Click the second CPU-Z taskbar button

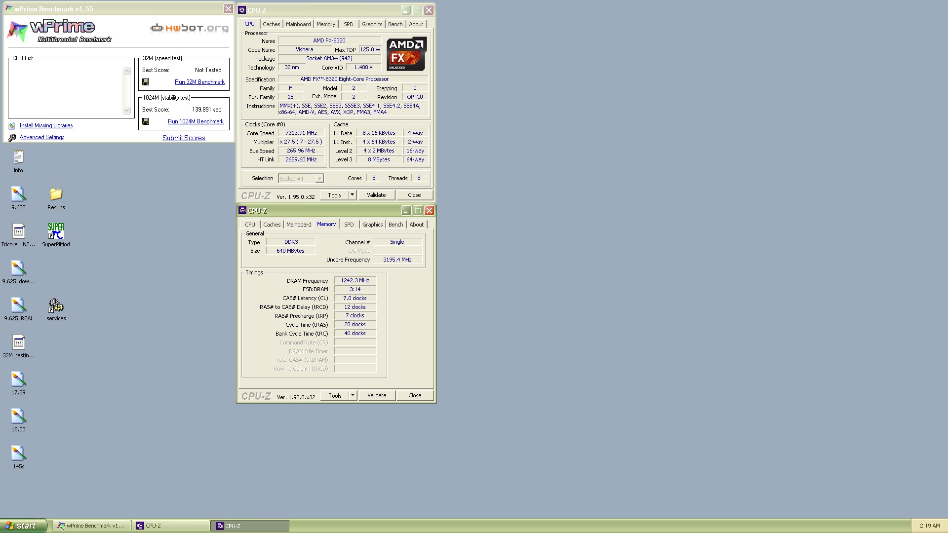[x=250, y=526]
